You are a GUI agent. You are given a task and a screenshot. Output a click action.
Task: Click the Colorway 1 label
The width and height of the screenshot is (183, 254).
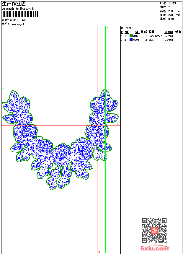[17, 24]
